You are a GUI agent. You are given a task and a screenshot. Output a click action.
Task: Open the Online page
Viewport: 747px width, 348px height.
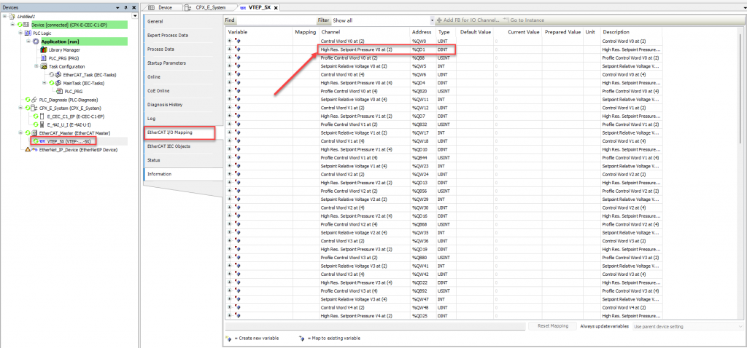click(x=183, y=76)
